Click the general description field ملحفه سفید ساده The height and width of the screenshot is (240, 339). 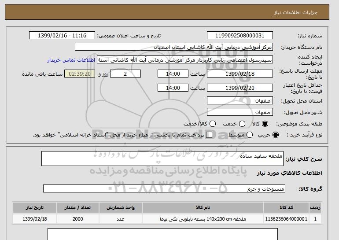pyautogui.click(x=162, y=159)
